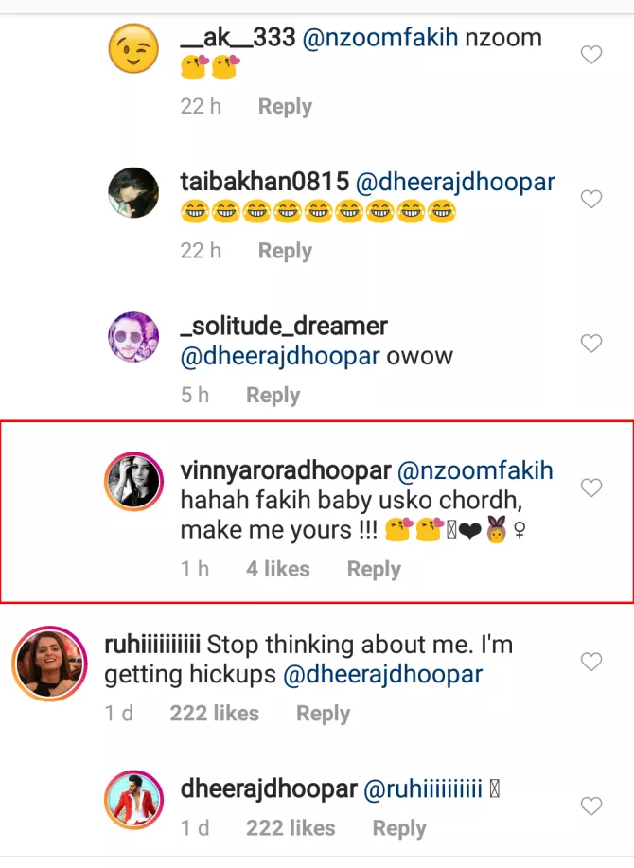
Task: Reply to vinnyaroradhoopar's comment
Action: [x=374, y=569]
